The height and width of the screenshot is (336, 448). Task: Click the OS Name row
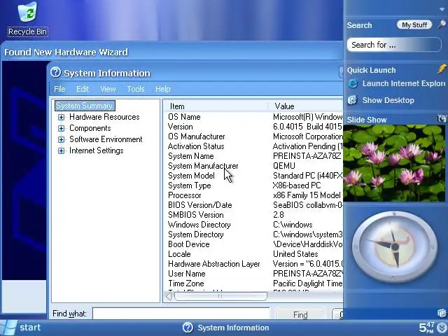[255, 117]
